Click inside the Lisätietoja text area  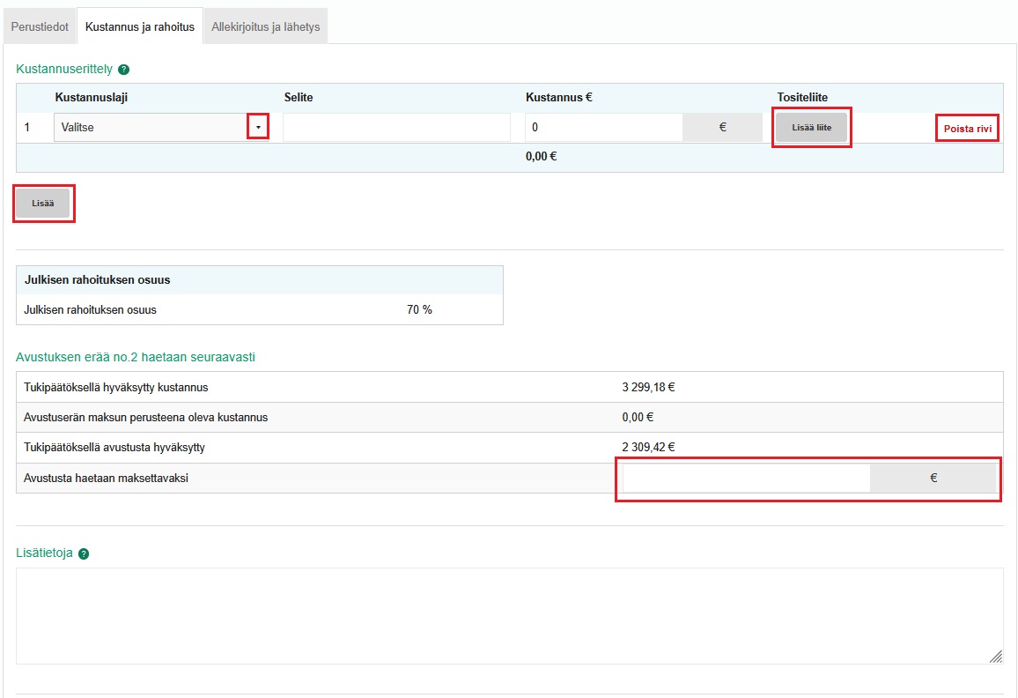509,615
